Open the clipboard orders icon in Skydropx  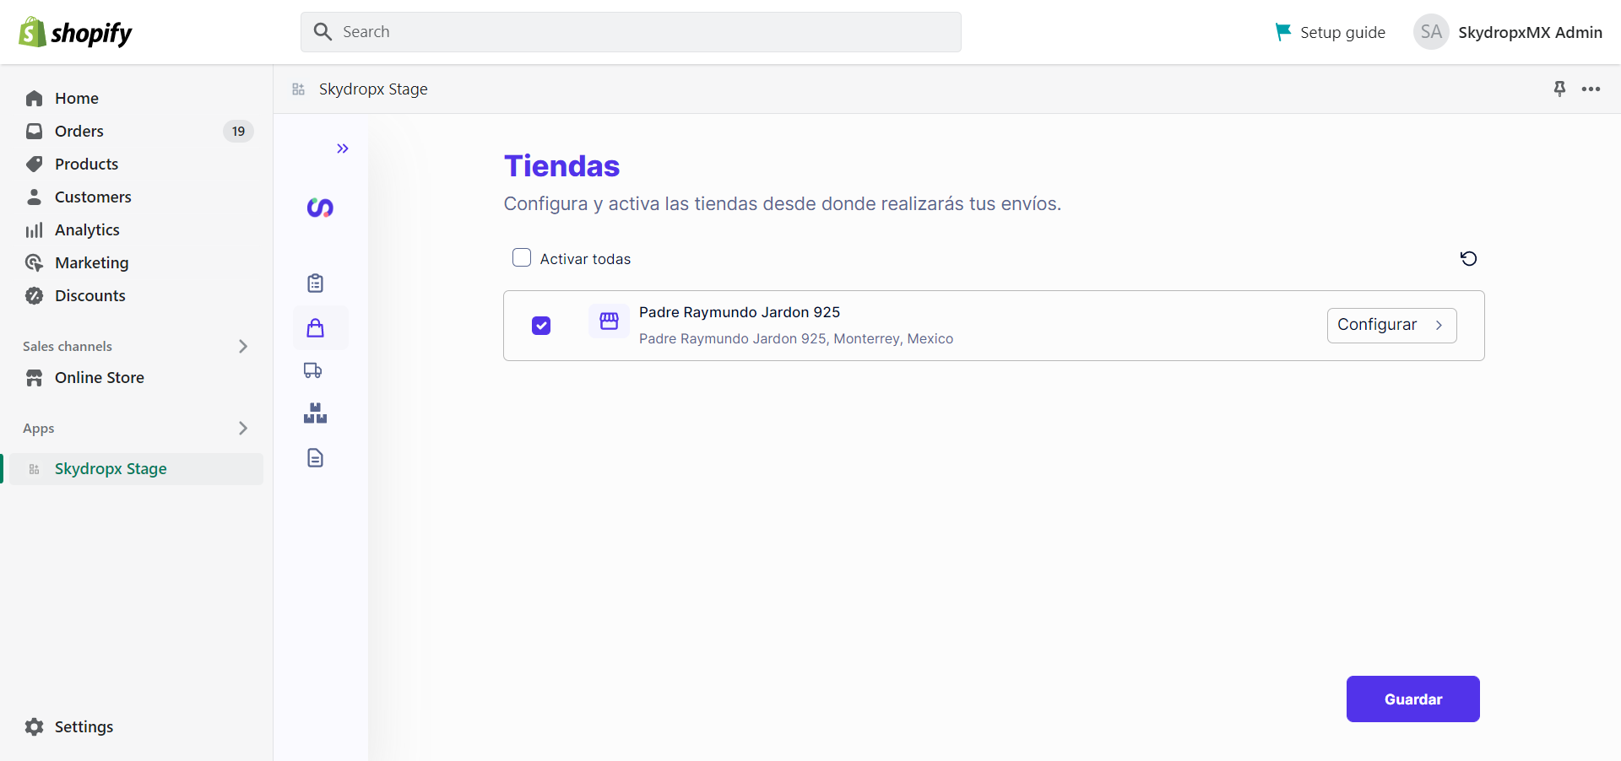[316, 283]
